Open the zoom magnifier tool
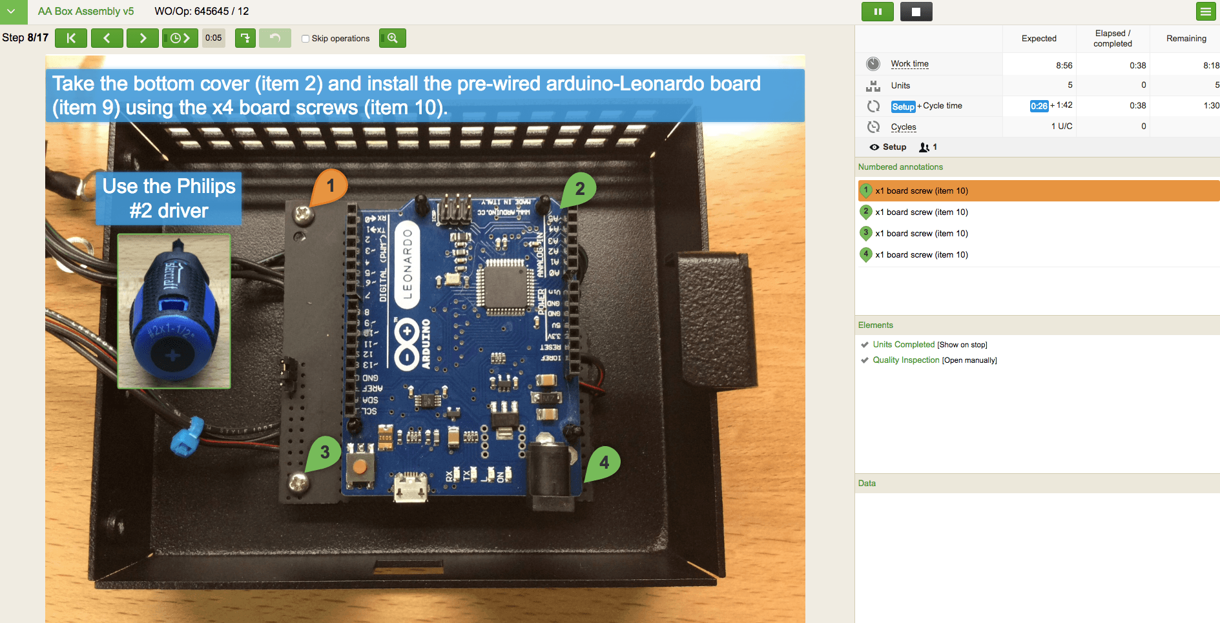The height and width of the screenshot is (623, 1220). [x=392, y=38]
